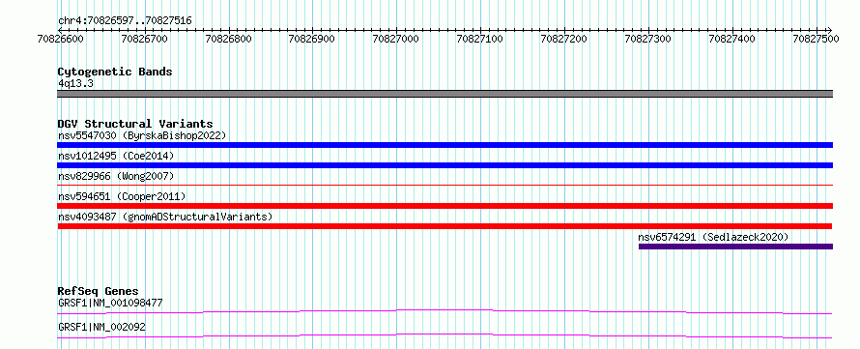The width and height of the screenshot is (860, 349).
Task: Click ruler position 70827100
Action: coord(480,39)
